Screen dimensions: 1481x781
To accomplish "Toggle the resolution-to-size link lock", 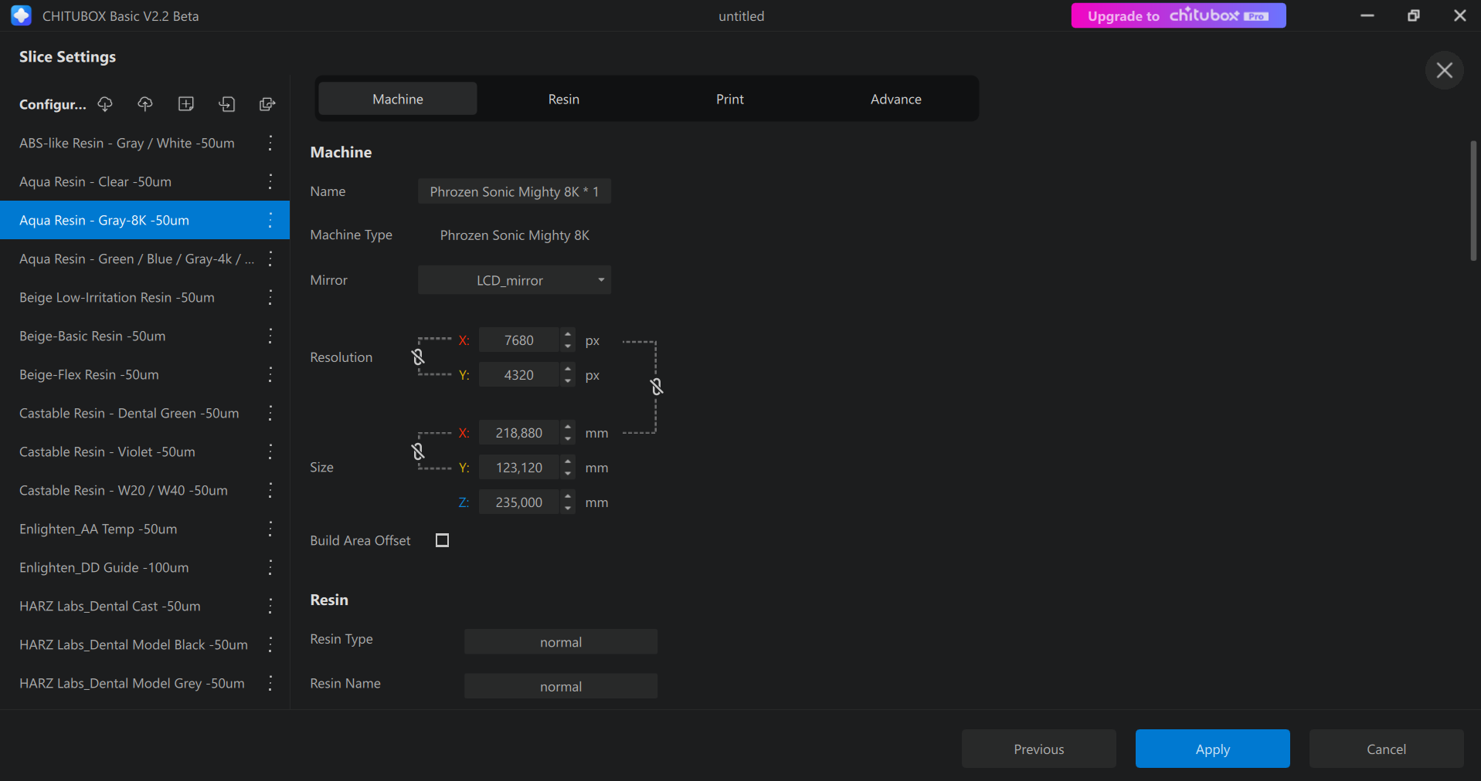I will tap(657, 386).
